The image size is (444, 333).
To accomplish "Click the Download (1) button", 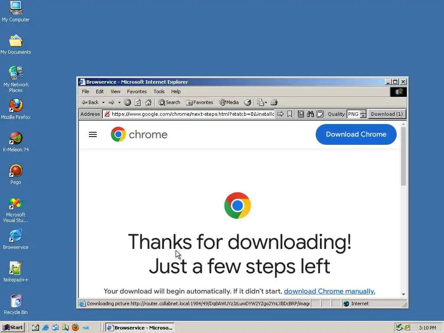I will pos(387,114).
